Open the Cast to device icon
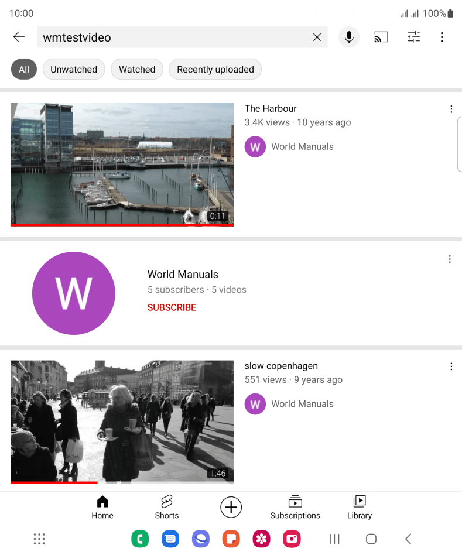The width and height of the screenshot is (462, 555). click(381, 37)
